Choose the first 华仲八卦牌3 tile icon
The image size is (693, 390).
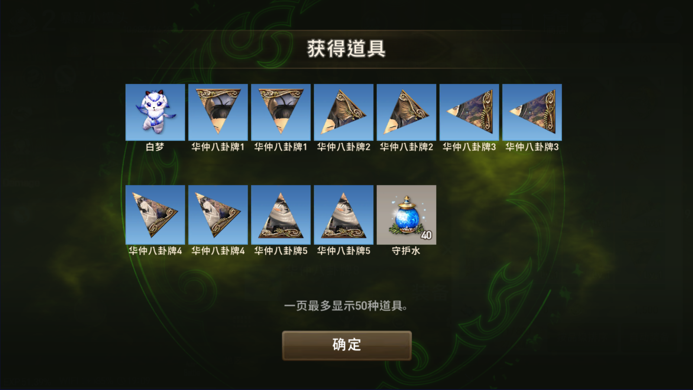tap(469, 112)
